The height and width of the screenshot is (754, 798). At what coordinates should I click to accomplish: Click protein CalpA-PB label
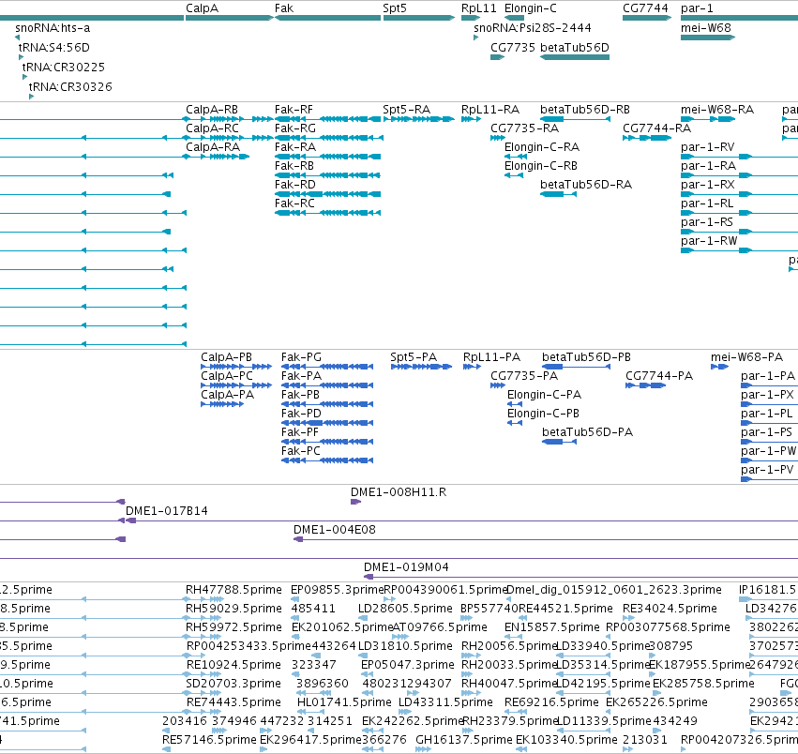[227, 357]
